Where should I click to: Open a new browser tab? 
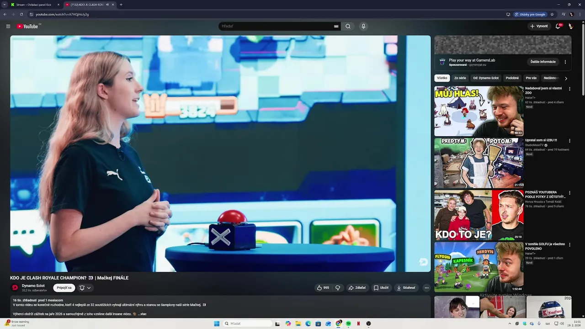click(121, 5)
